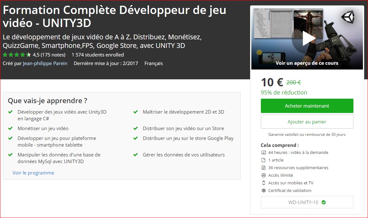Viewport: 368px width, 218px height.
Task: Click the 95% de réduction text
Action: click(284, 93)
